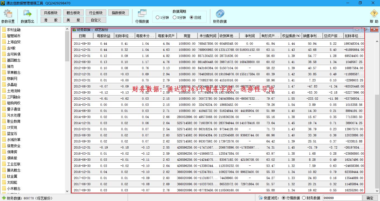380x201 pixels.
Task: Select the 5分钟 data period
Action: 174,17
